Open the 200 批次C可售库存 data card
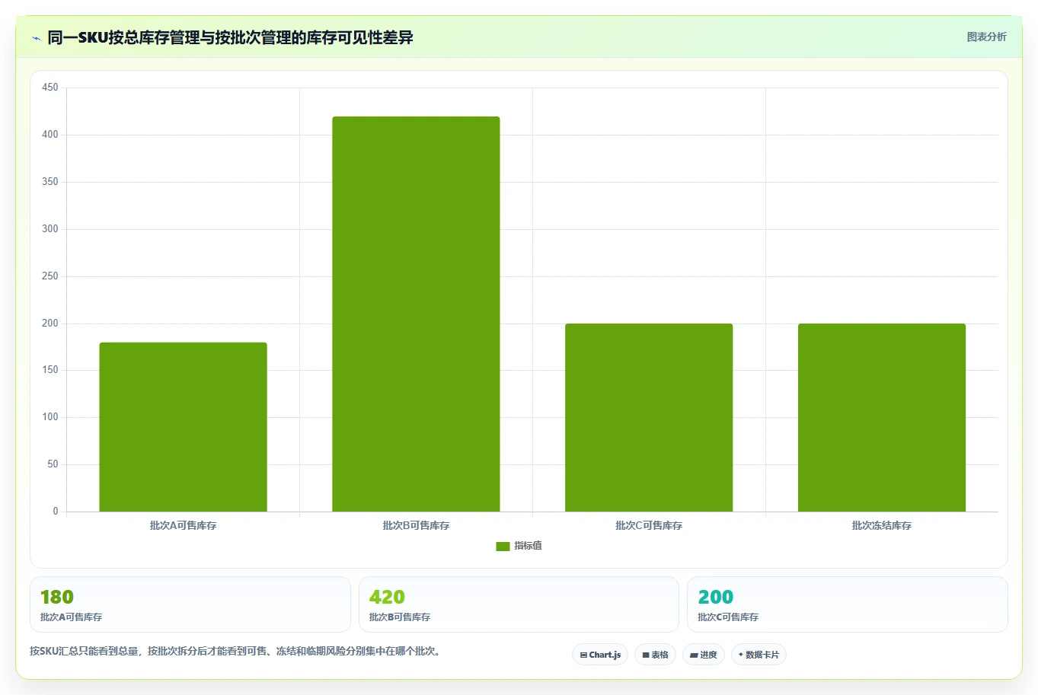1038x695 pixels. click(848, 604)
